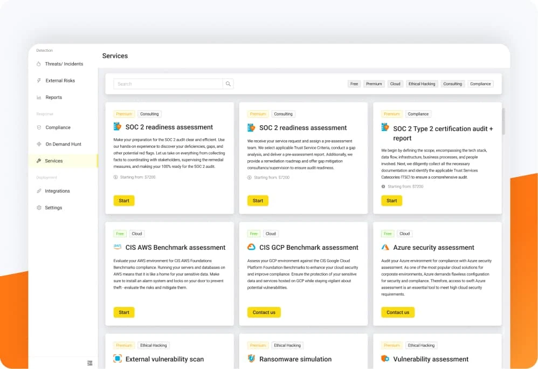
Task: Click the Reports chart icon in sidebar
Action: pos(39,98)
